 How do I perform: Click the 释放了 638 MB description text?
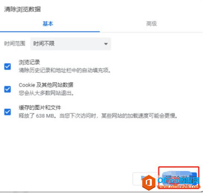[98, 116]
